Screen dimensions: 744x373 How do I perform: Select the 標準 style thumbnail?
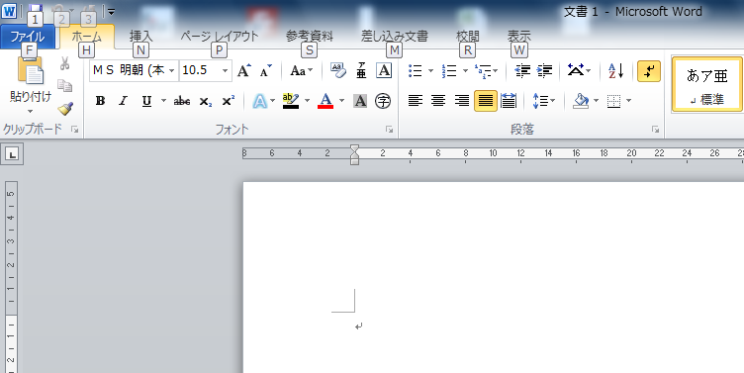(707, 84)
